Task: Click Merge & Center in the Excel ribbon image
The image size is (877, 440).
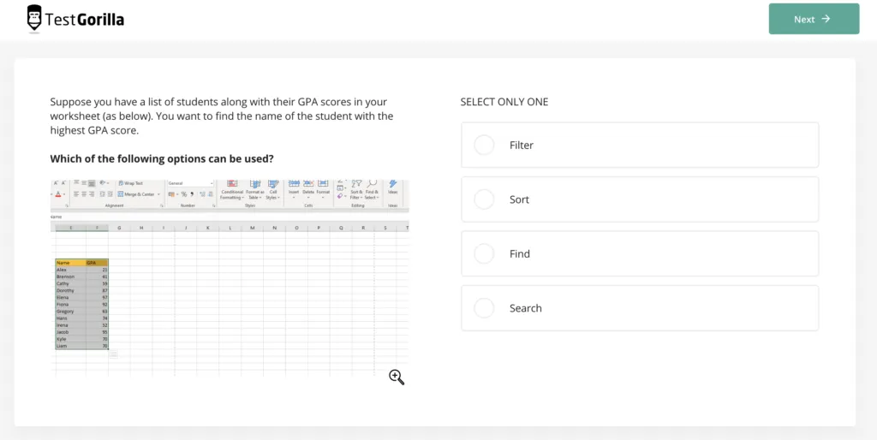Action: click(x=138, y=194)
